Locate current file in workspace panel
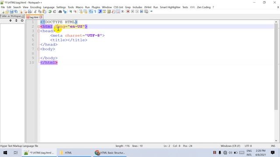Image resolution: width=280 pixels, height=157 pixels. click(22, 20)
